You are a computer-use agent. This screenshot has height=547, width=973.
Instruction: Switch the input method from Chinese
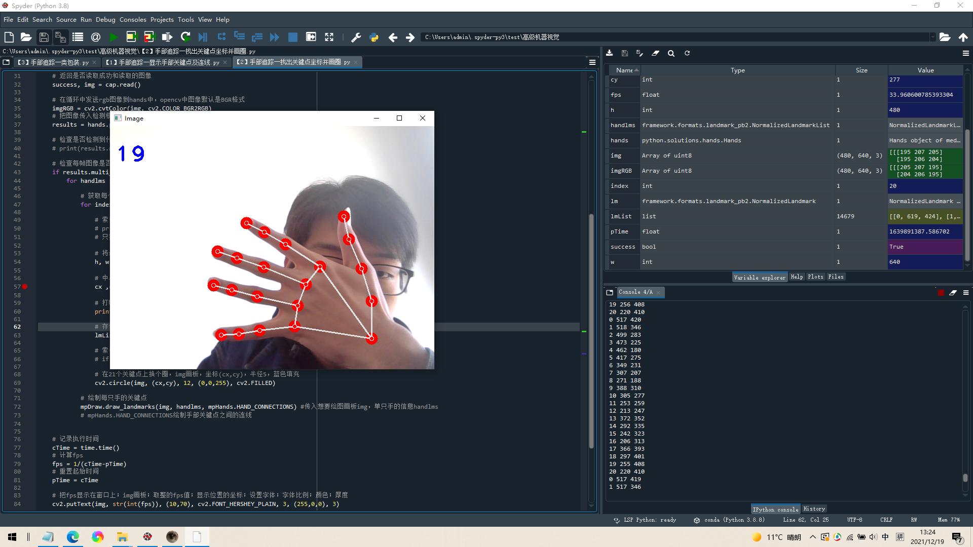(885, 537)
